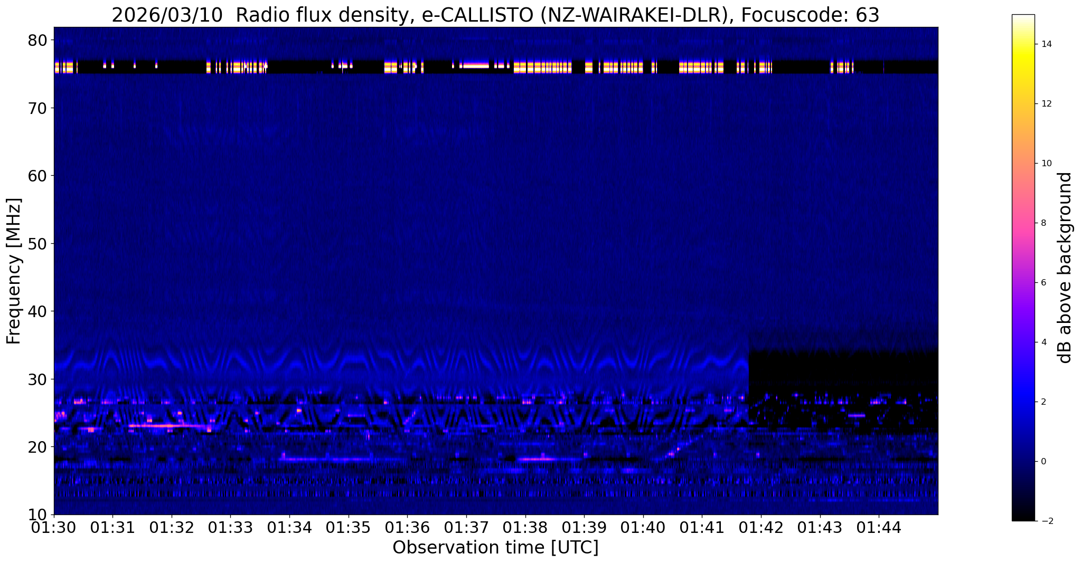Select the 'Frequency [MHz]' y-axis label

click(14, 271)
